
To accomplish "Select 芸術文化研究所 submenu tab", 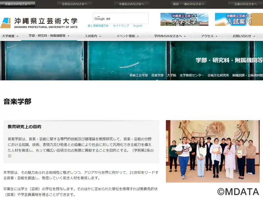I will coord(218,76).
